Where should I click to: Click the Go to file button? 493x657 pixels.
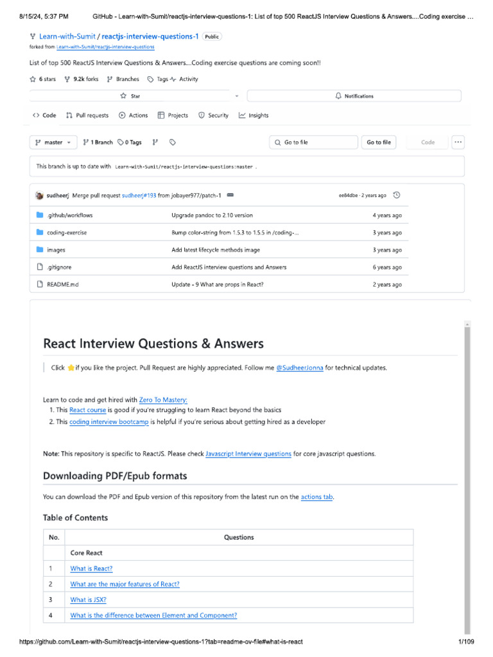click(x=378, y=142)
